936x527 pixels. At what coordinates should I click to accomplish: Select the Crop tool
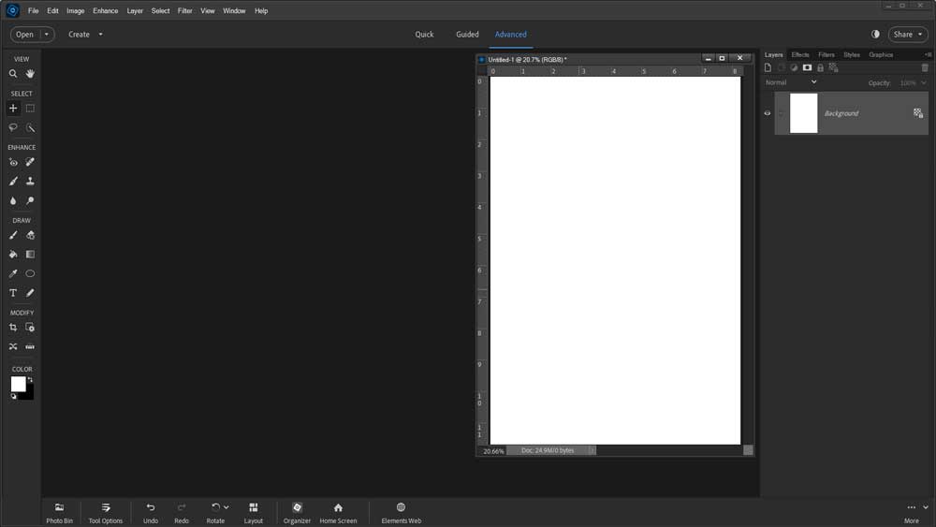pyautogui.click(x=13, y=327)
